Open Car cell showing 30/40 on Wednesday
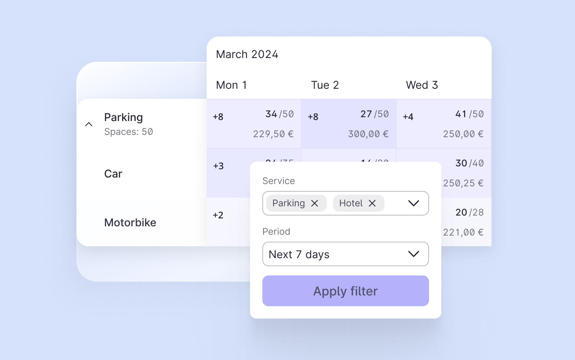Viewport: 575px width, 360px height. 467,173
